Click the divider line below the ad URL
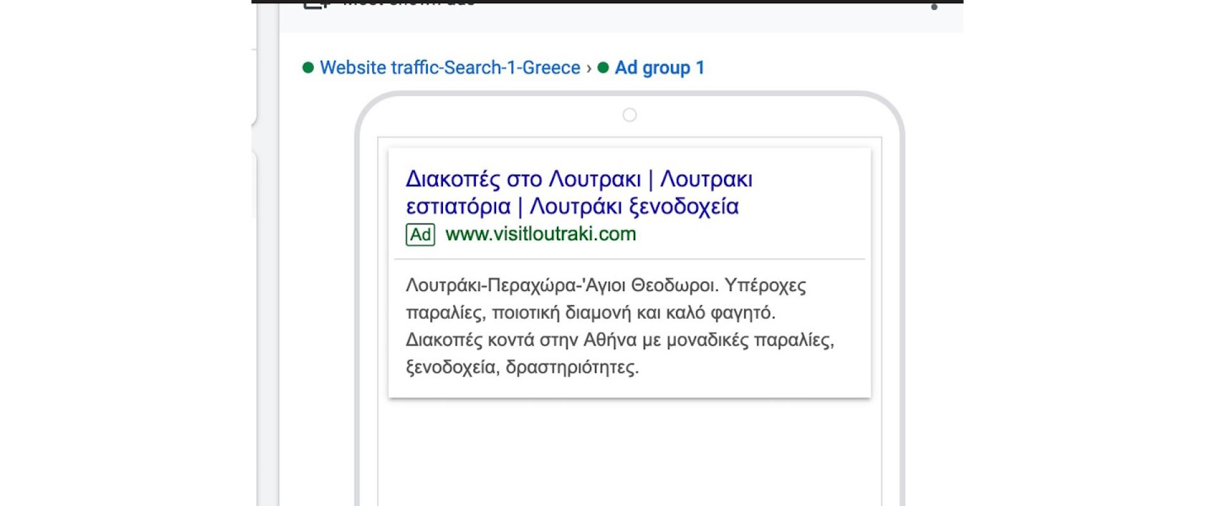 coord(629,259)
